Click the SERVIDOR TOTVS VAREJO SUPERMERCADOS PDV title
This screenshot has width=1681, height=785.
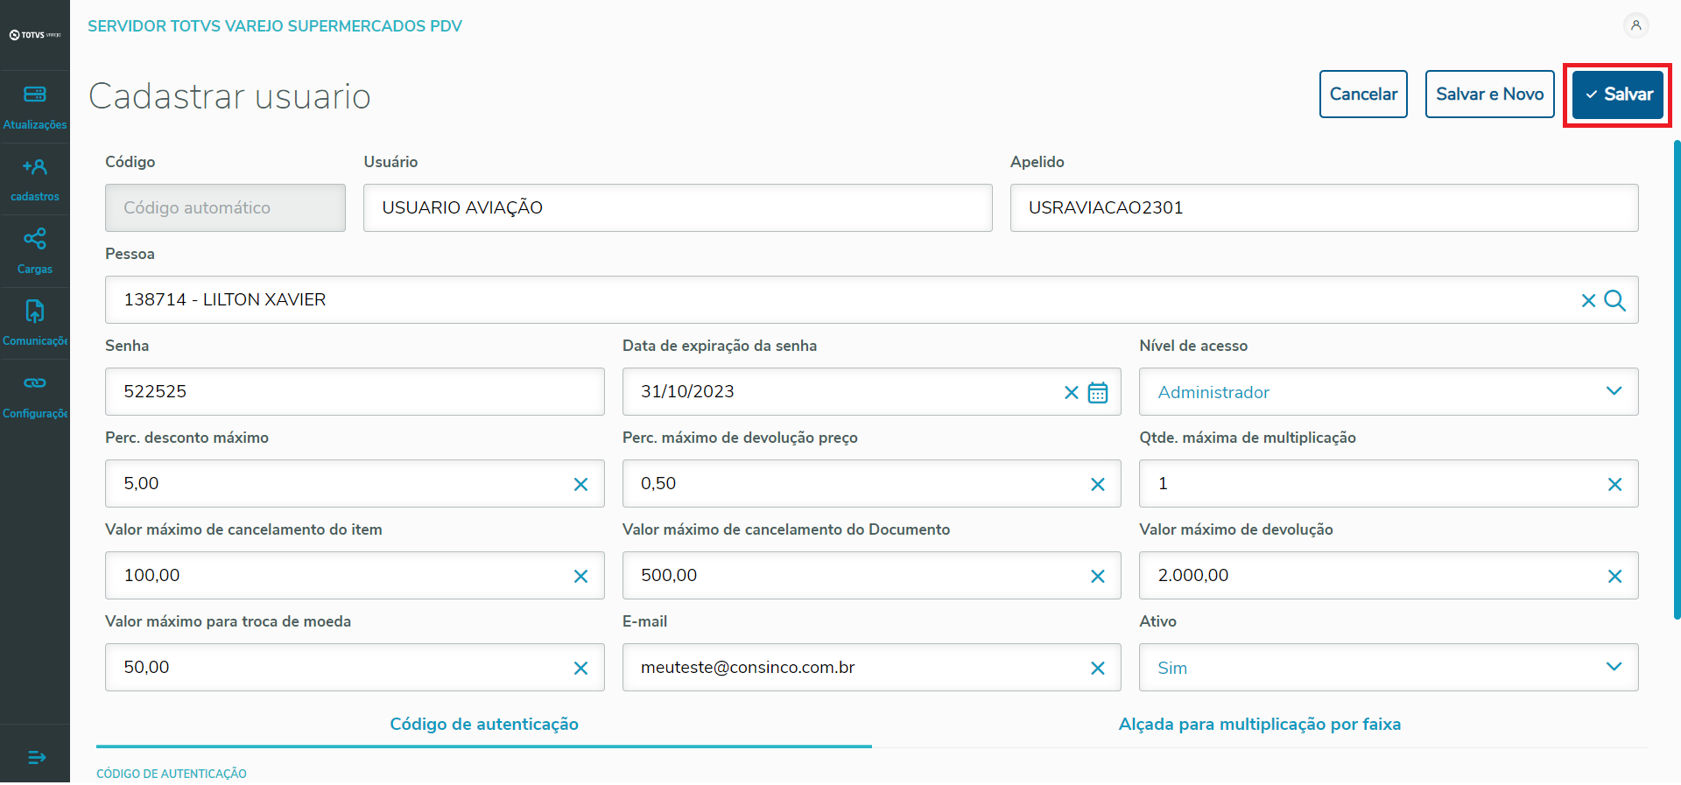tap(275, 26)
